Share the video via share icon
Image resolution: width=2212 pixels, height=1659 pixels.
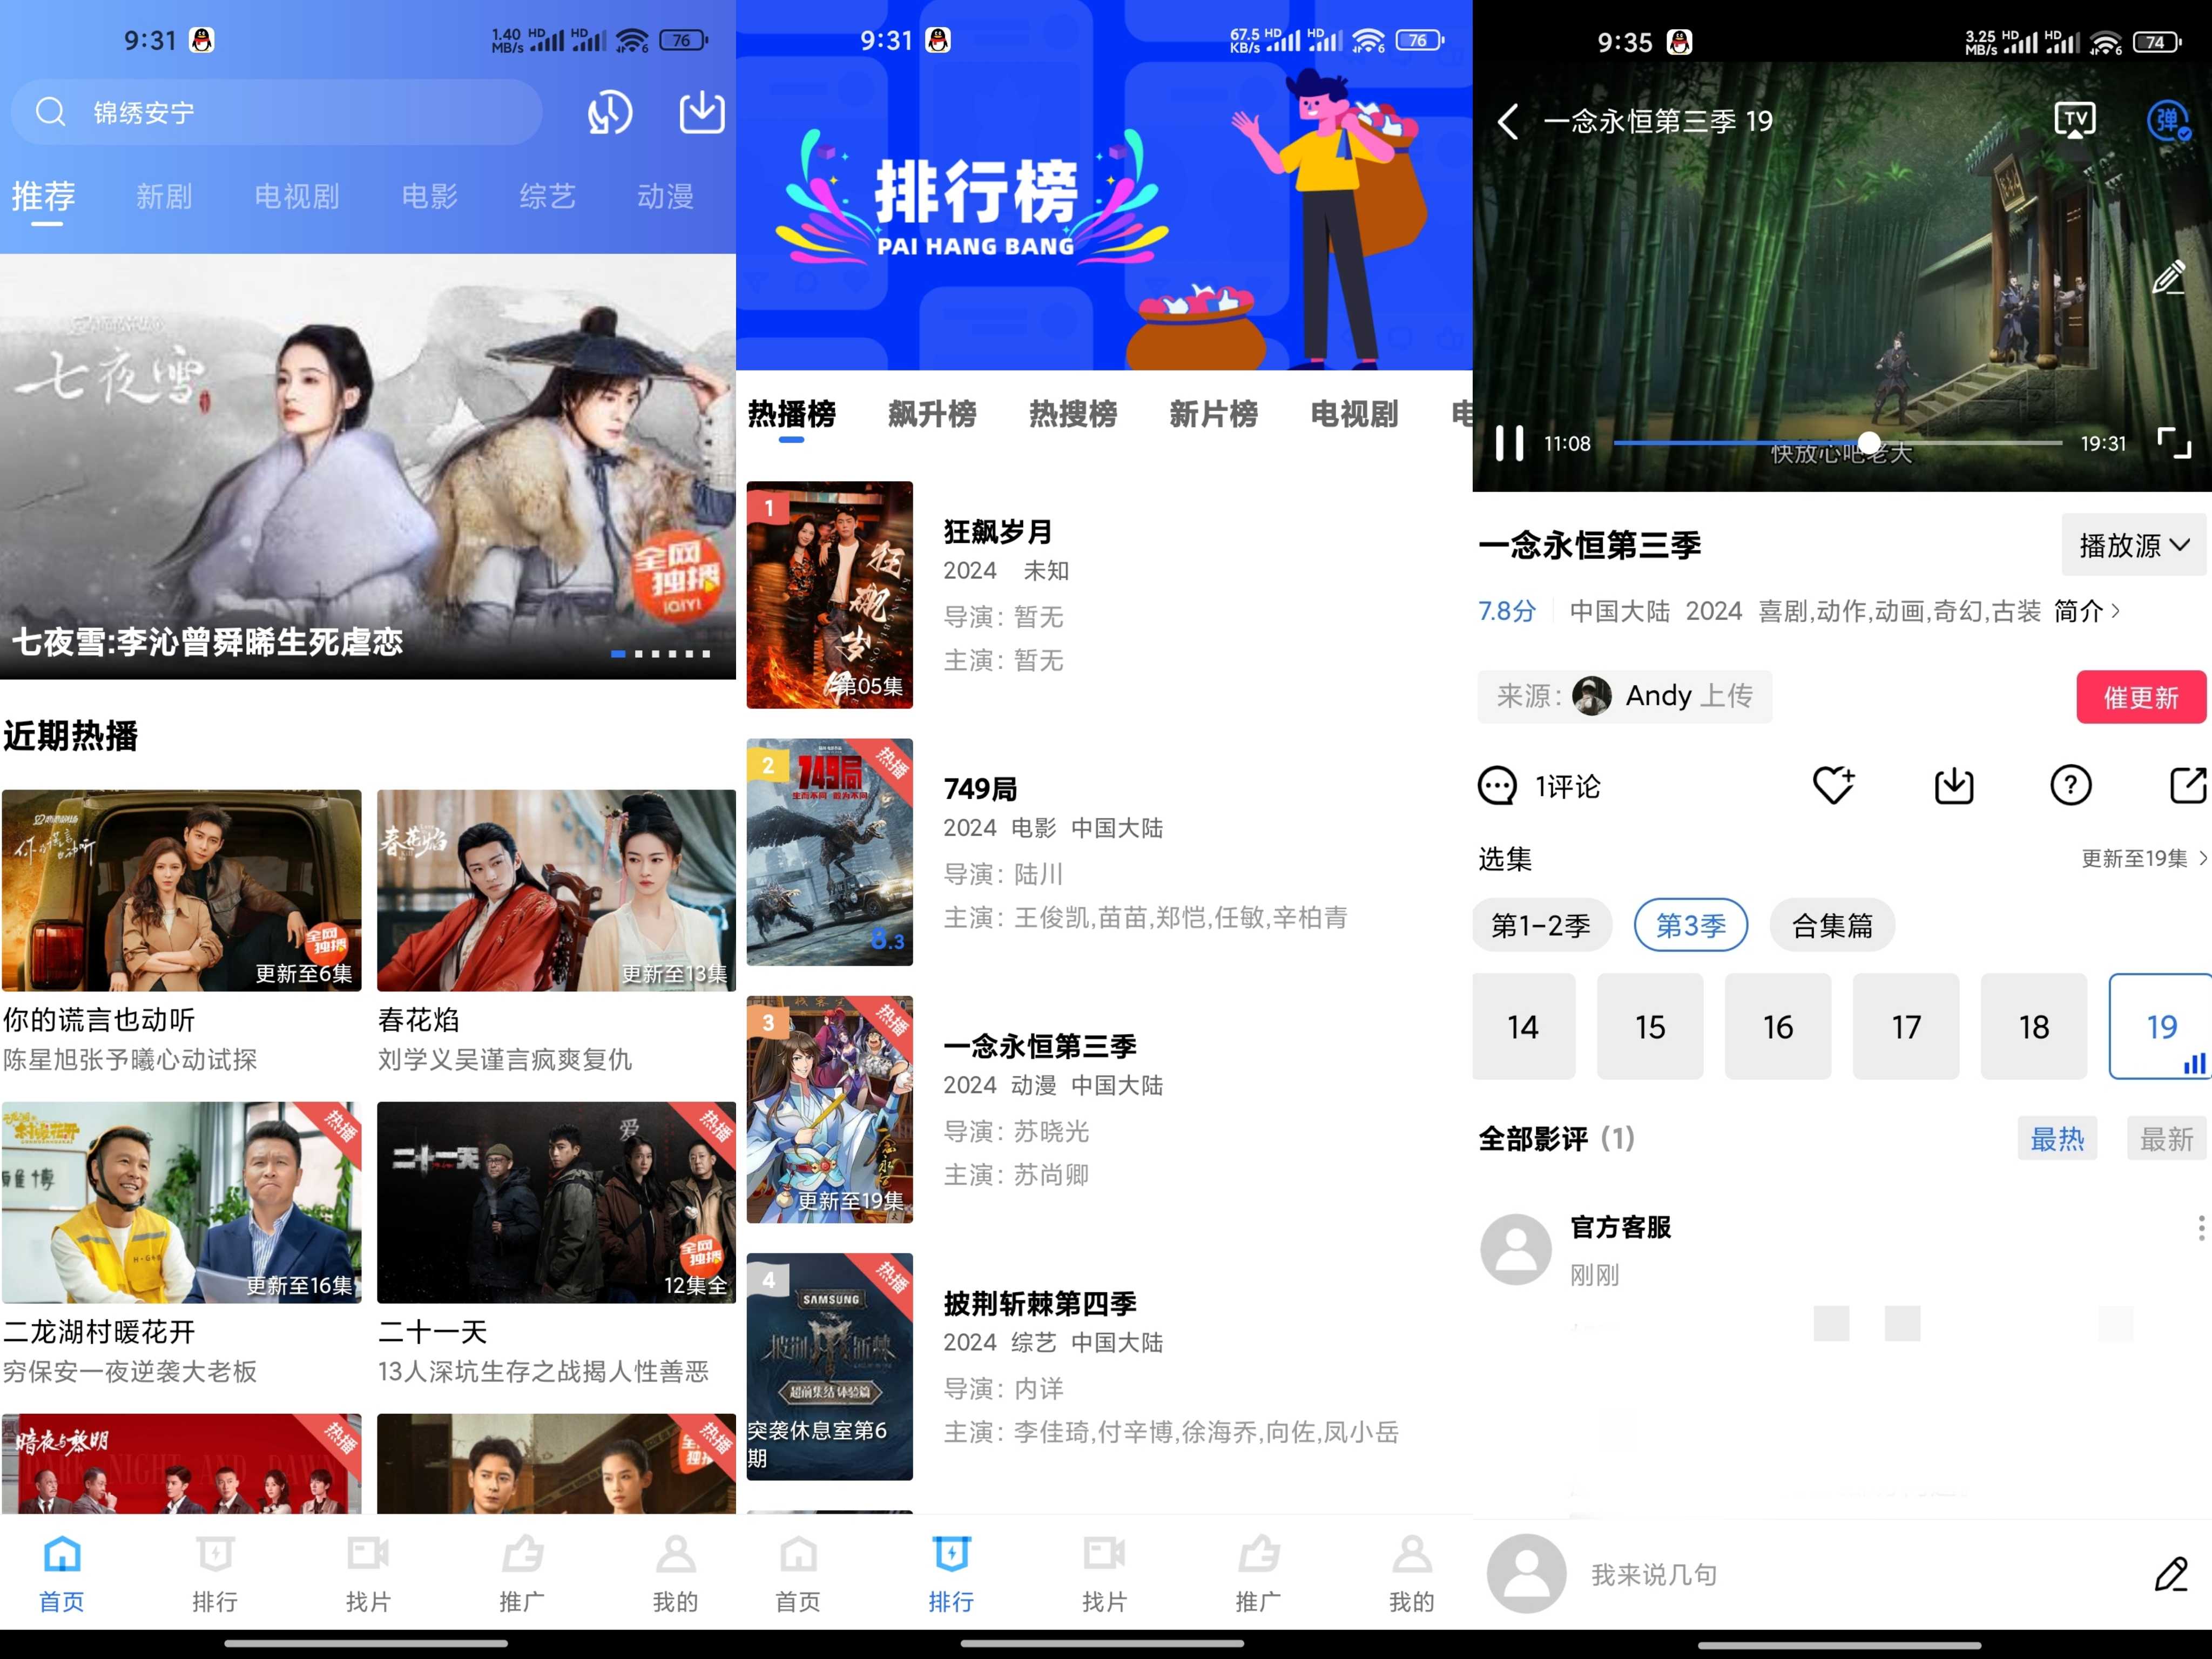(x=2188, y=785)
